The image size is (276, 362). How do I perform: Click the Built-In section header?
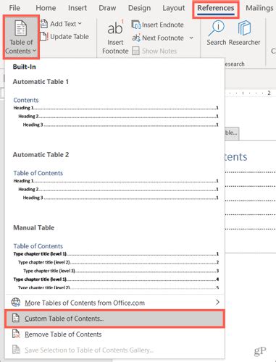click(25, 67)
